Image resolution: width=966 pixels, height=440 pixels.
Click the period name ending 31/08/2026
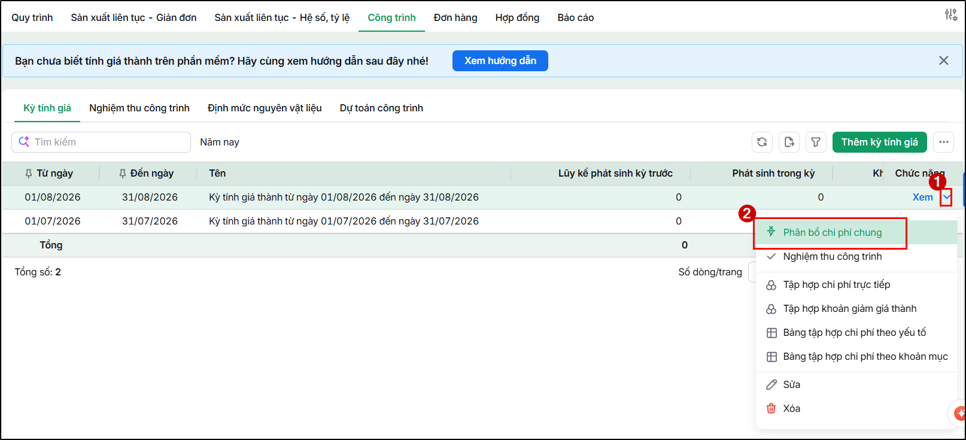pyautogui.click(x=344, y=197)
